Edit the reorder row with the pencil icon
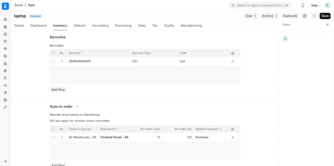The width and height of the screenshot is (334, 166). pos(232,137)
